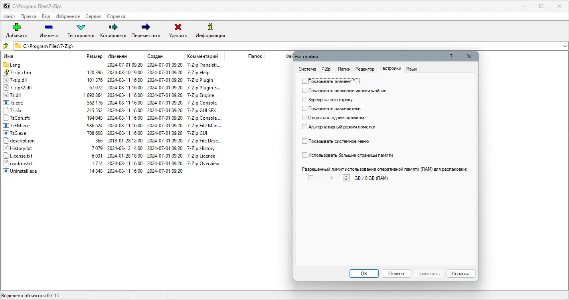Switch to the Редактор tab
The height and width of the screenshot is (300, 569).
pos(365,69)
